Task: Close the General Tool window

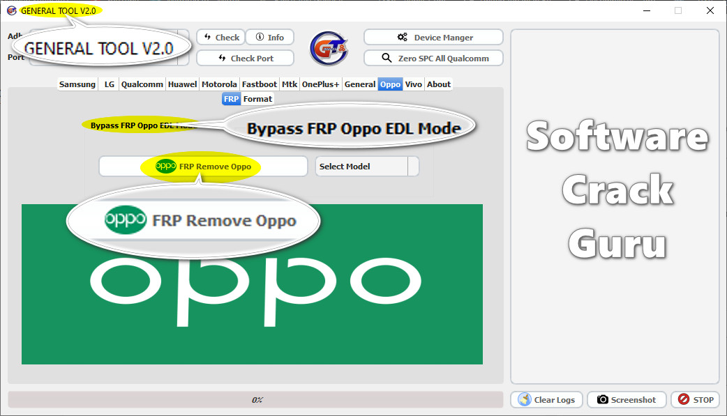Action: pos(710,10)
